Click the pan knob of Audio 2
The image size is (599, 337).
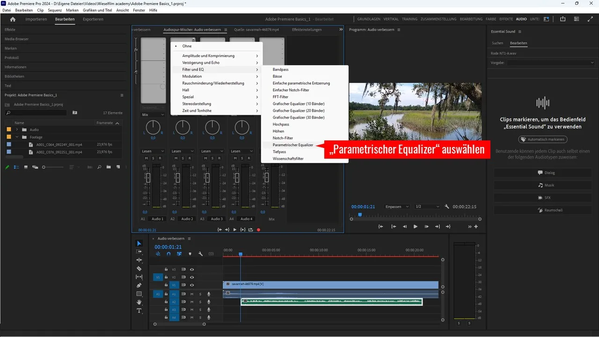pos(183,127)
